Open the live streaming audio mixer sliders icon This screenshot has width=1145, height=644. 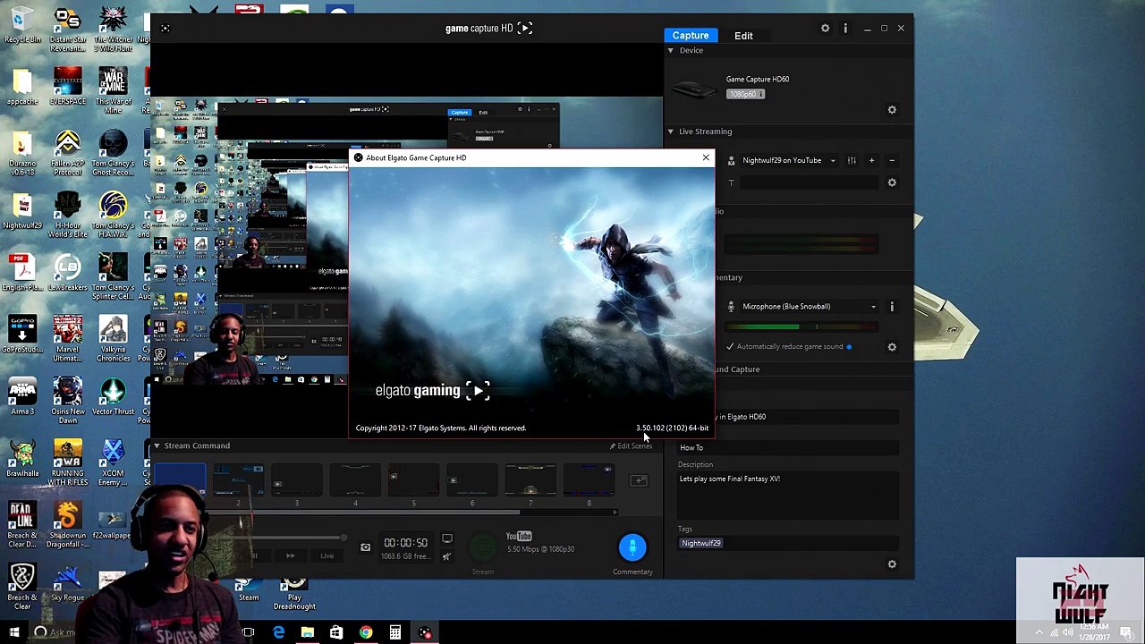852,160
